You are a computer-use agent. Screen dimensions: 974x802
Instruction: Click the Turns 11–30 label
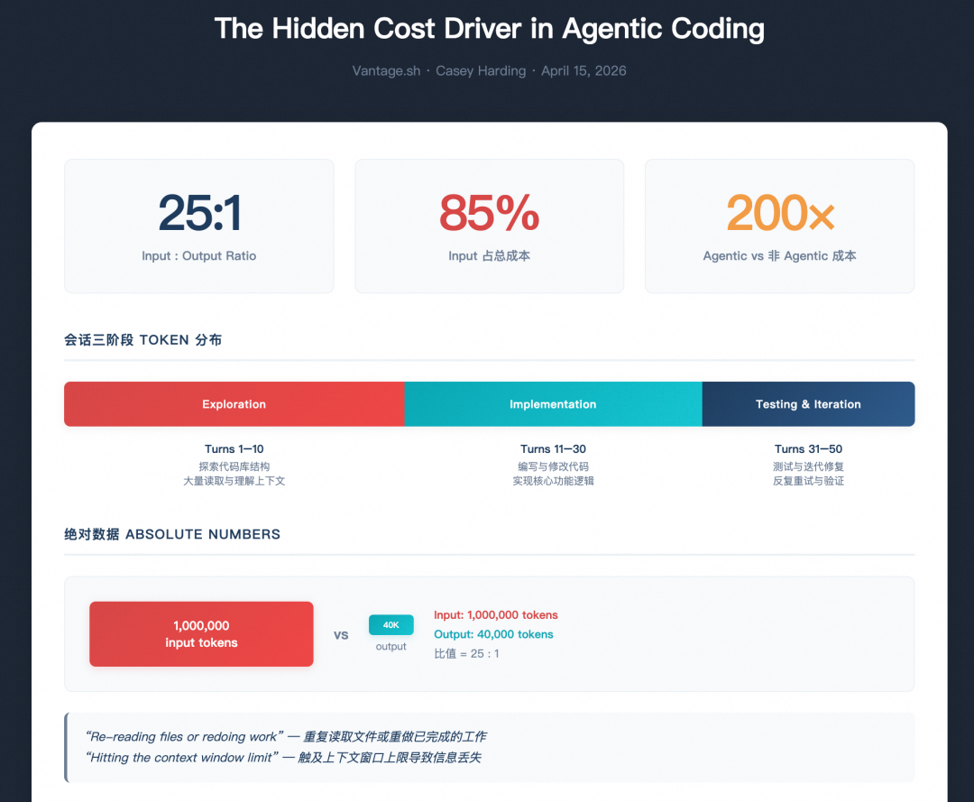[x=553, y=448]
